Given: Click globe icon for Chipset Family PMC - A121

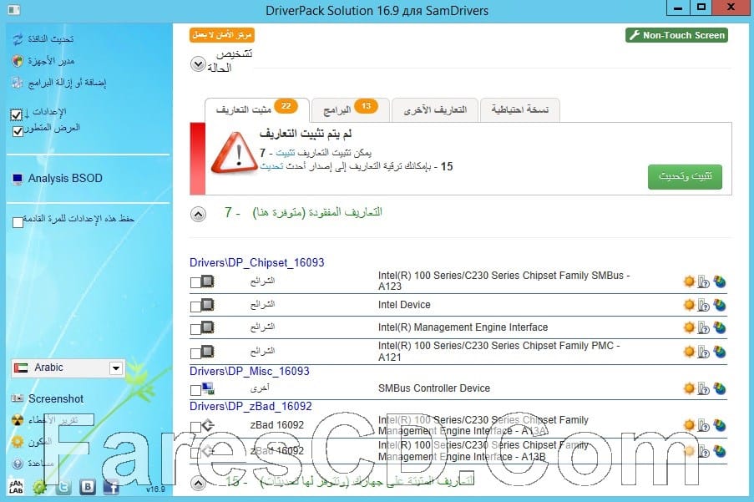Looking at the screenshot, I should 720,352.
